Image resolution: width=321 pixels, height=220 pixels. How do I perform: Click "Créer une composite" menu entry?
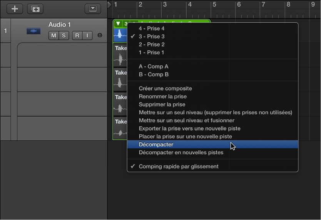coord(165,88)
